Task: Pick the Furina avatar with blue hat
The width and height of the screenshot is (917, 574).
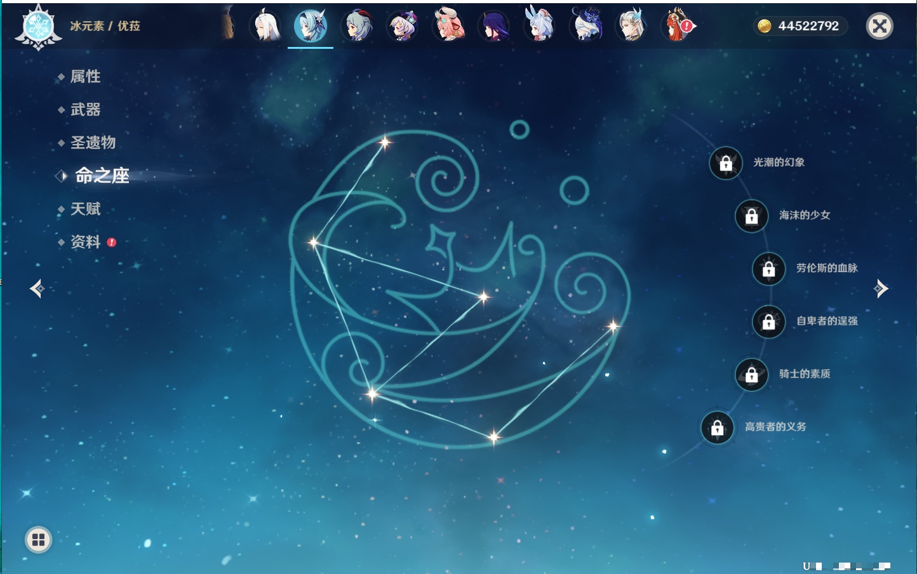Action: pos(586,26)
